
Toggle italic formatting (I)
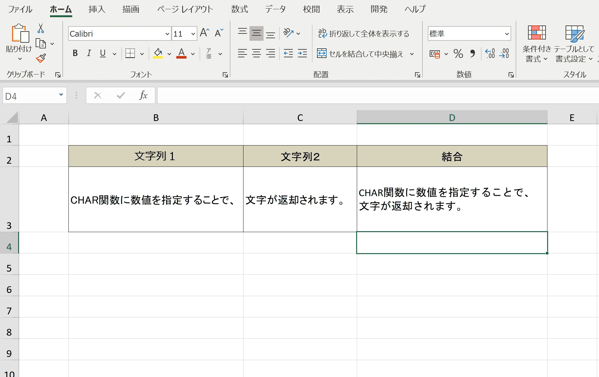[89, 53]
